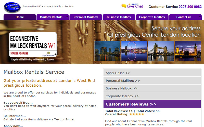Select the Business Mailbox navigation tab

pyautogui.click(x=119, y=17)
